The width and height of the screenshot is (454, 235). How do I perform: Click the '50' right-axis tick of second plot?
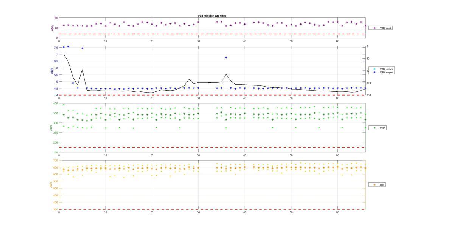click(368, 59)
